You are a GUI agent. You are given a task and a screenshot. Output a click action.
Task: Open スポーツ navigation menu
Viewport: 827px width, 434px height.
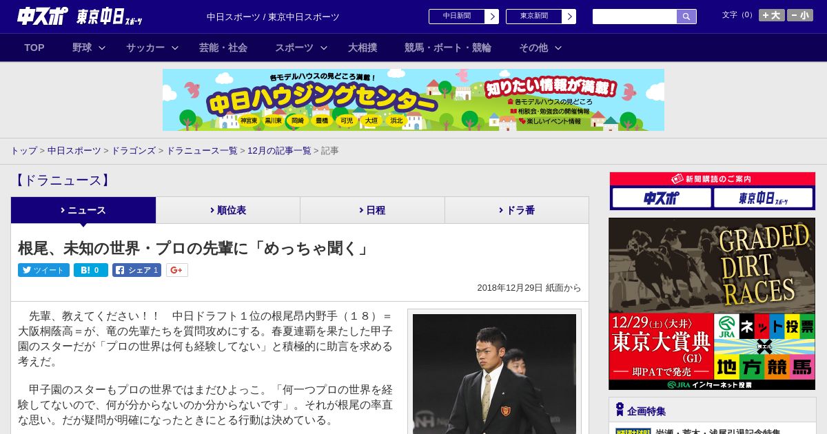point(294,48)
